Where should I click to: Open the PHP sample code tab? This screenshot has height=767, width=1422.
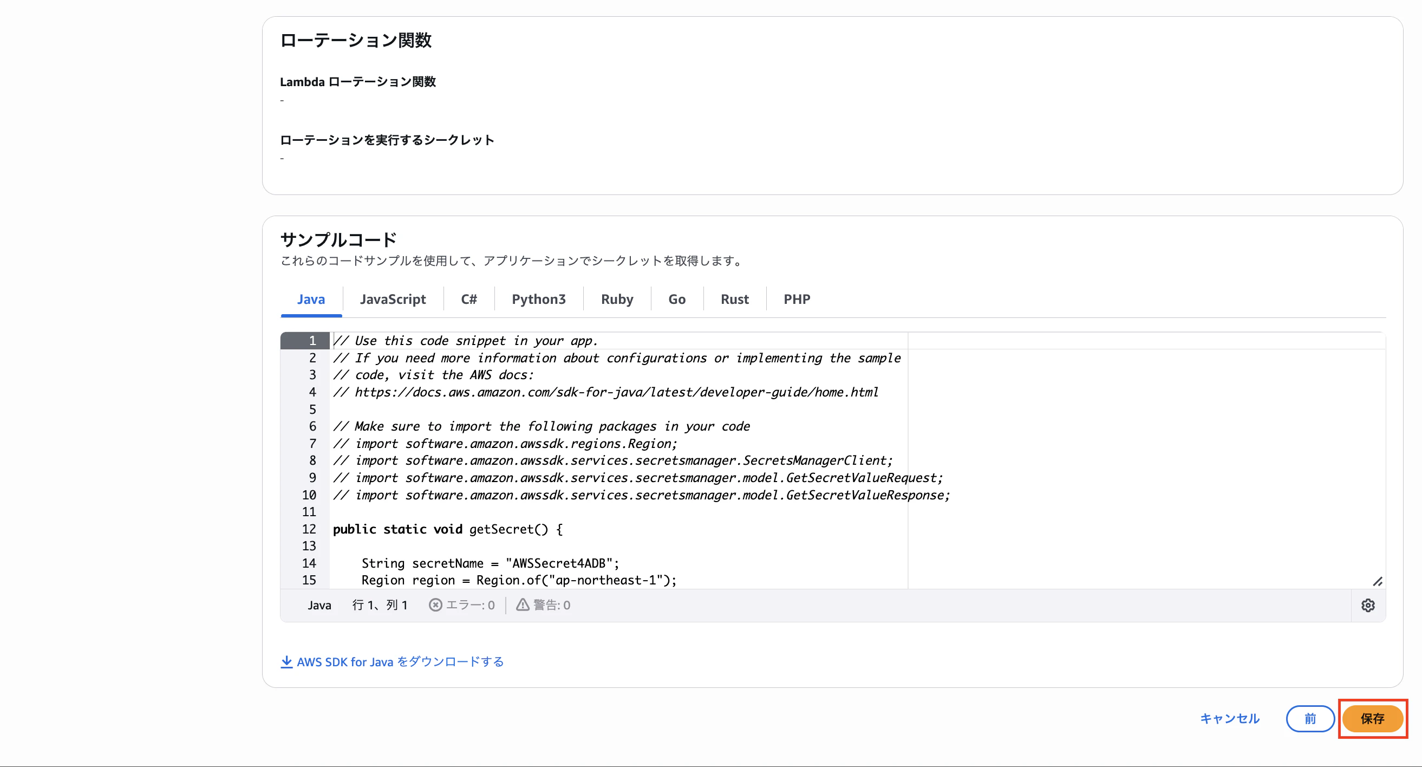tap(797, 299)
